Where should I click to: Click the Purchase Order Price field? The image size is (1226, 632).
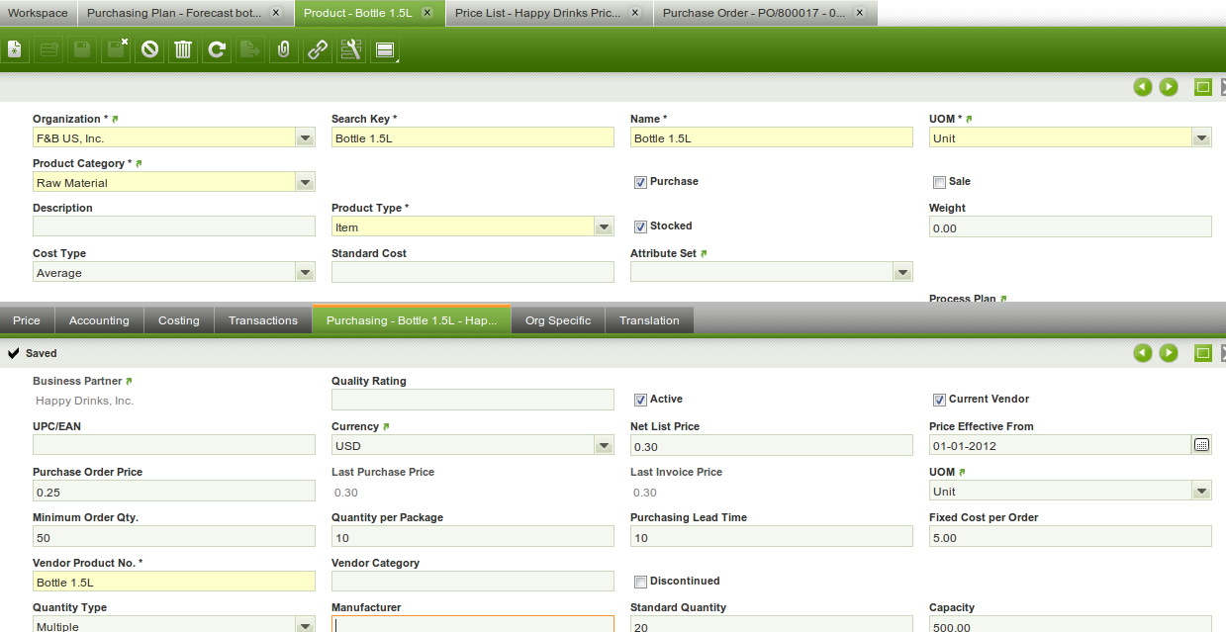coord(173,492)
